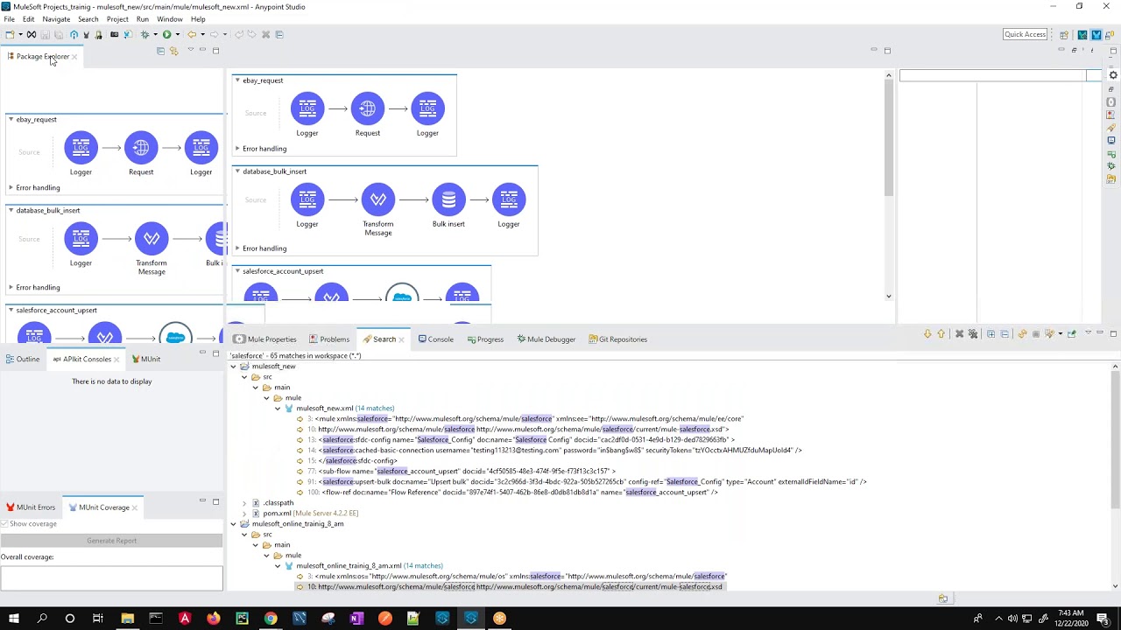Click Expand All icon in Search view
Viewport: 1121px width, 630px height.
[991, 333]
